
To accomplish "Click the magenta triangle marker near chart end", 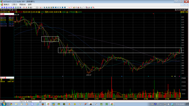I will tap(179, 76).
